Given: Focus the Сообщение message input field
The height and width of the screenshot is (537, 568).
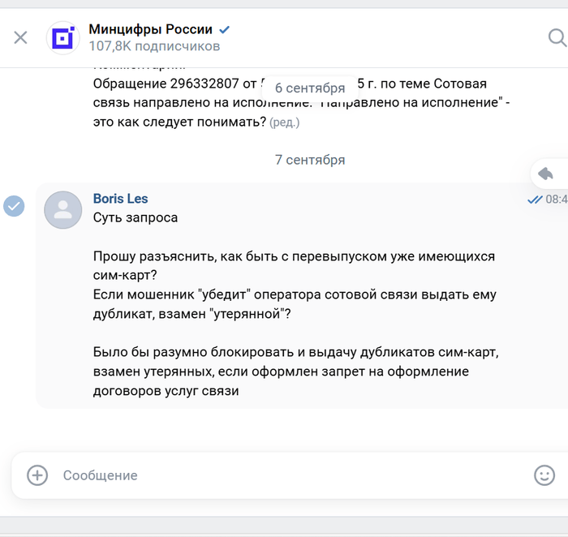Looking at the screenshot, I should [284, 475].
